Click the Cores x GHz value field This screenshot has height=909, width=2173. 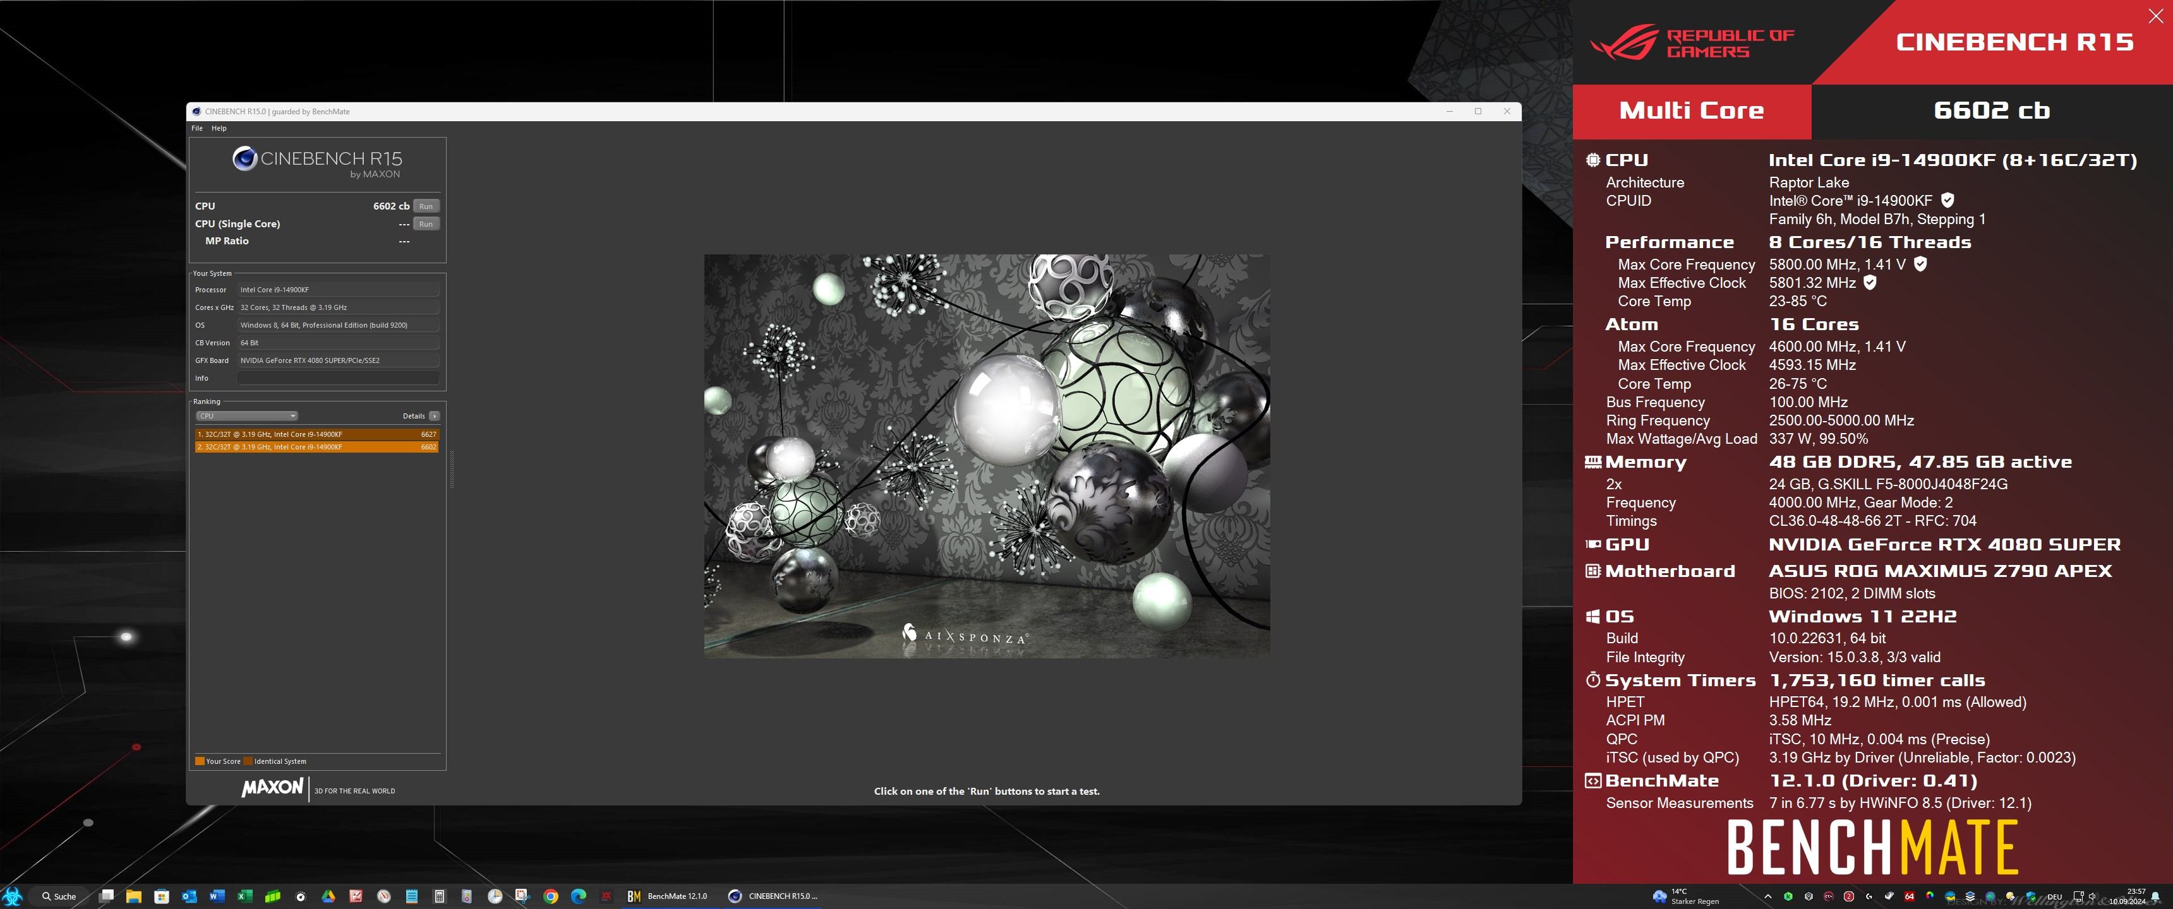tap(338, 307)
